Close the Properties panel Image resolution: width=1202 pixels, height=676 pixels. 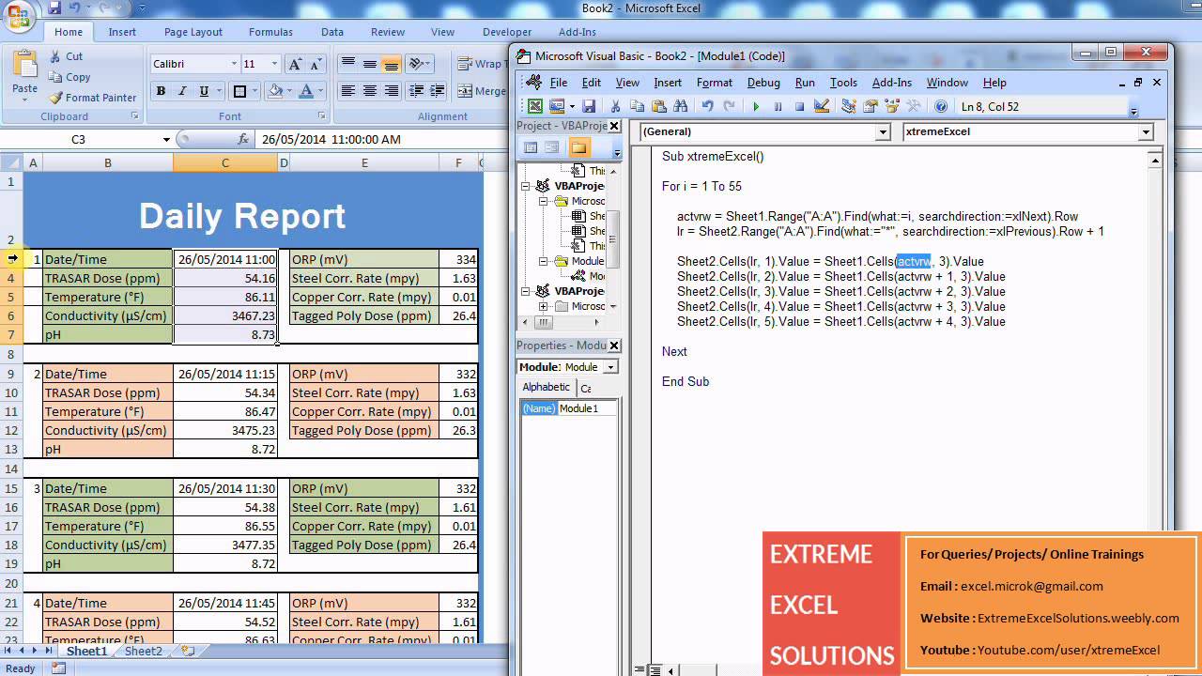[x=614, y=346]
